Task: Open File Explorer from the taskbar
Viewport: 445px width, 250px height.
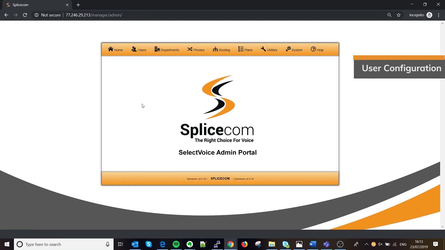Action: click(272, 244)
